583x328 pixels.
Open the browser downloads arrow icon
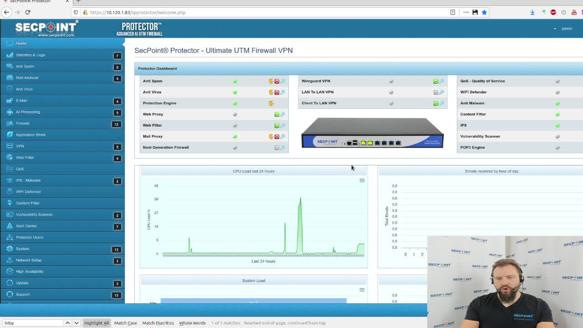532,12
